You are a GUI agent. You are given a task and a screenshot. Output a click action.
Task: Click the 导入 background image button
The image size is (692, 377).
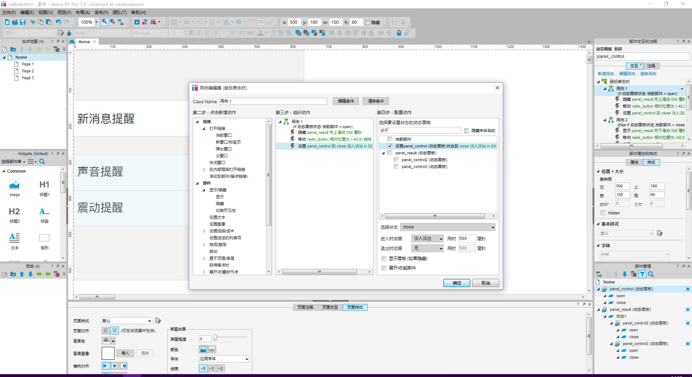pos(125,353)
